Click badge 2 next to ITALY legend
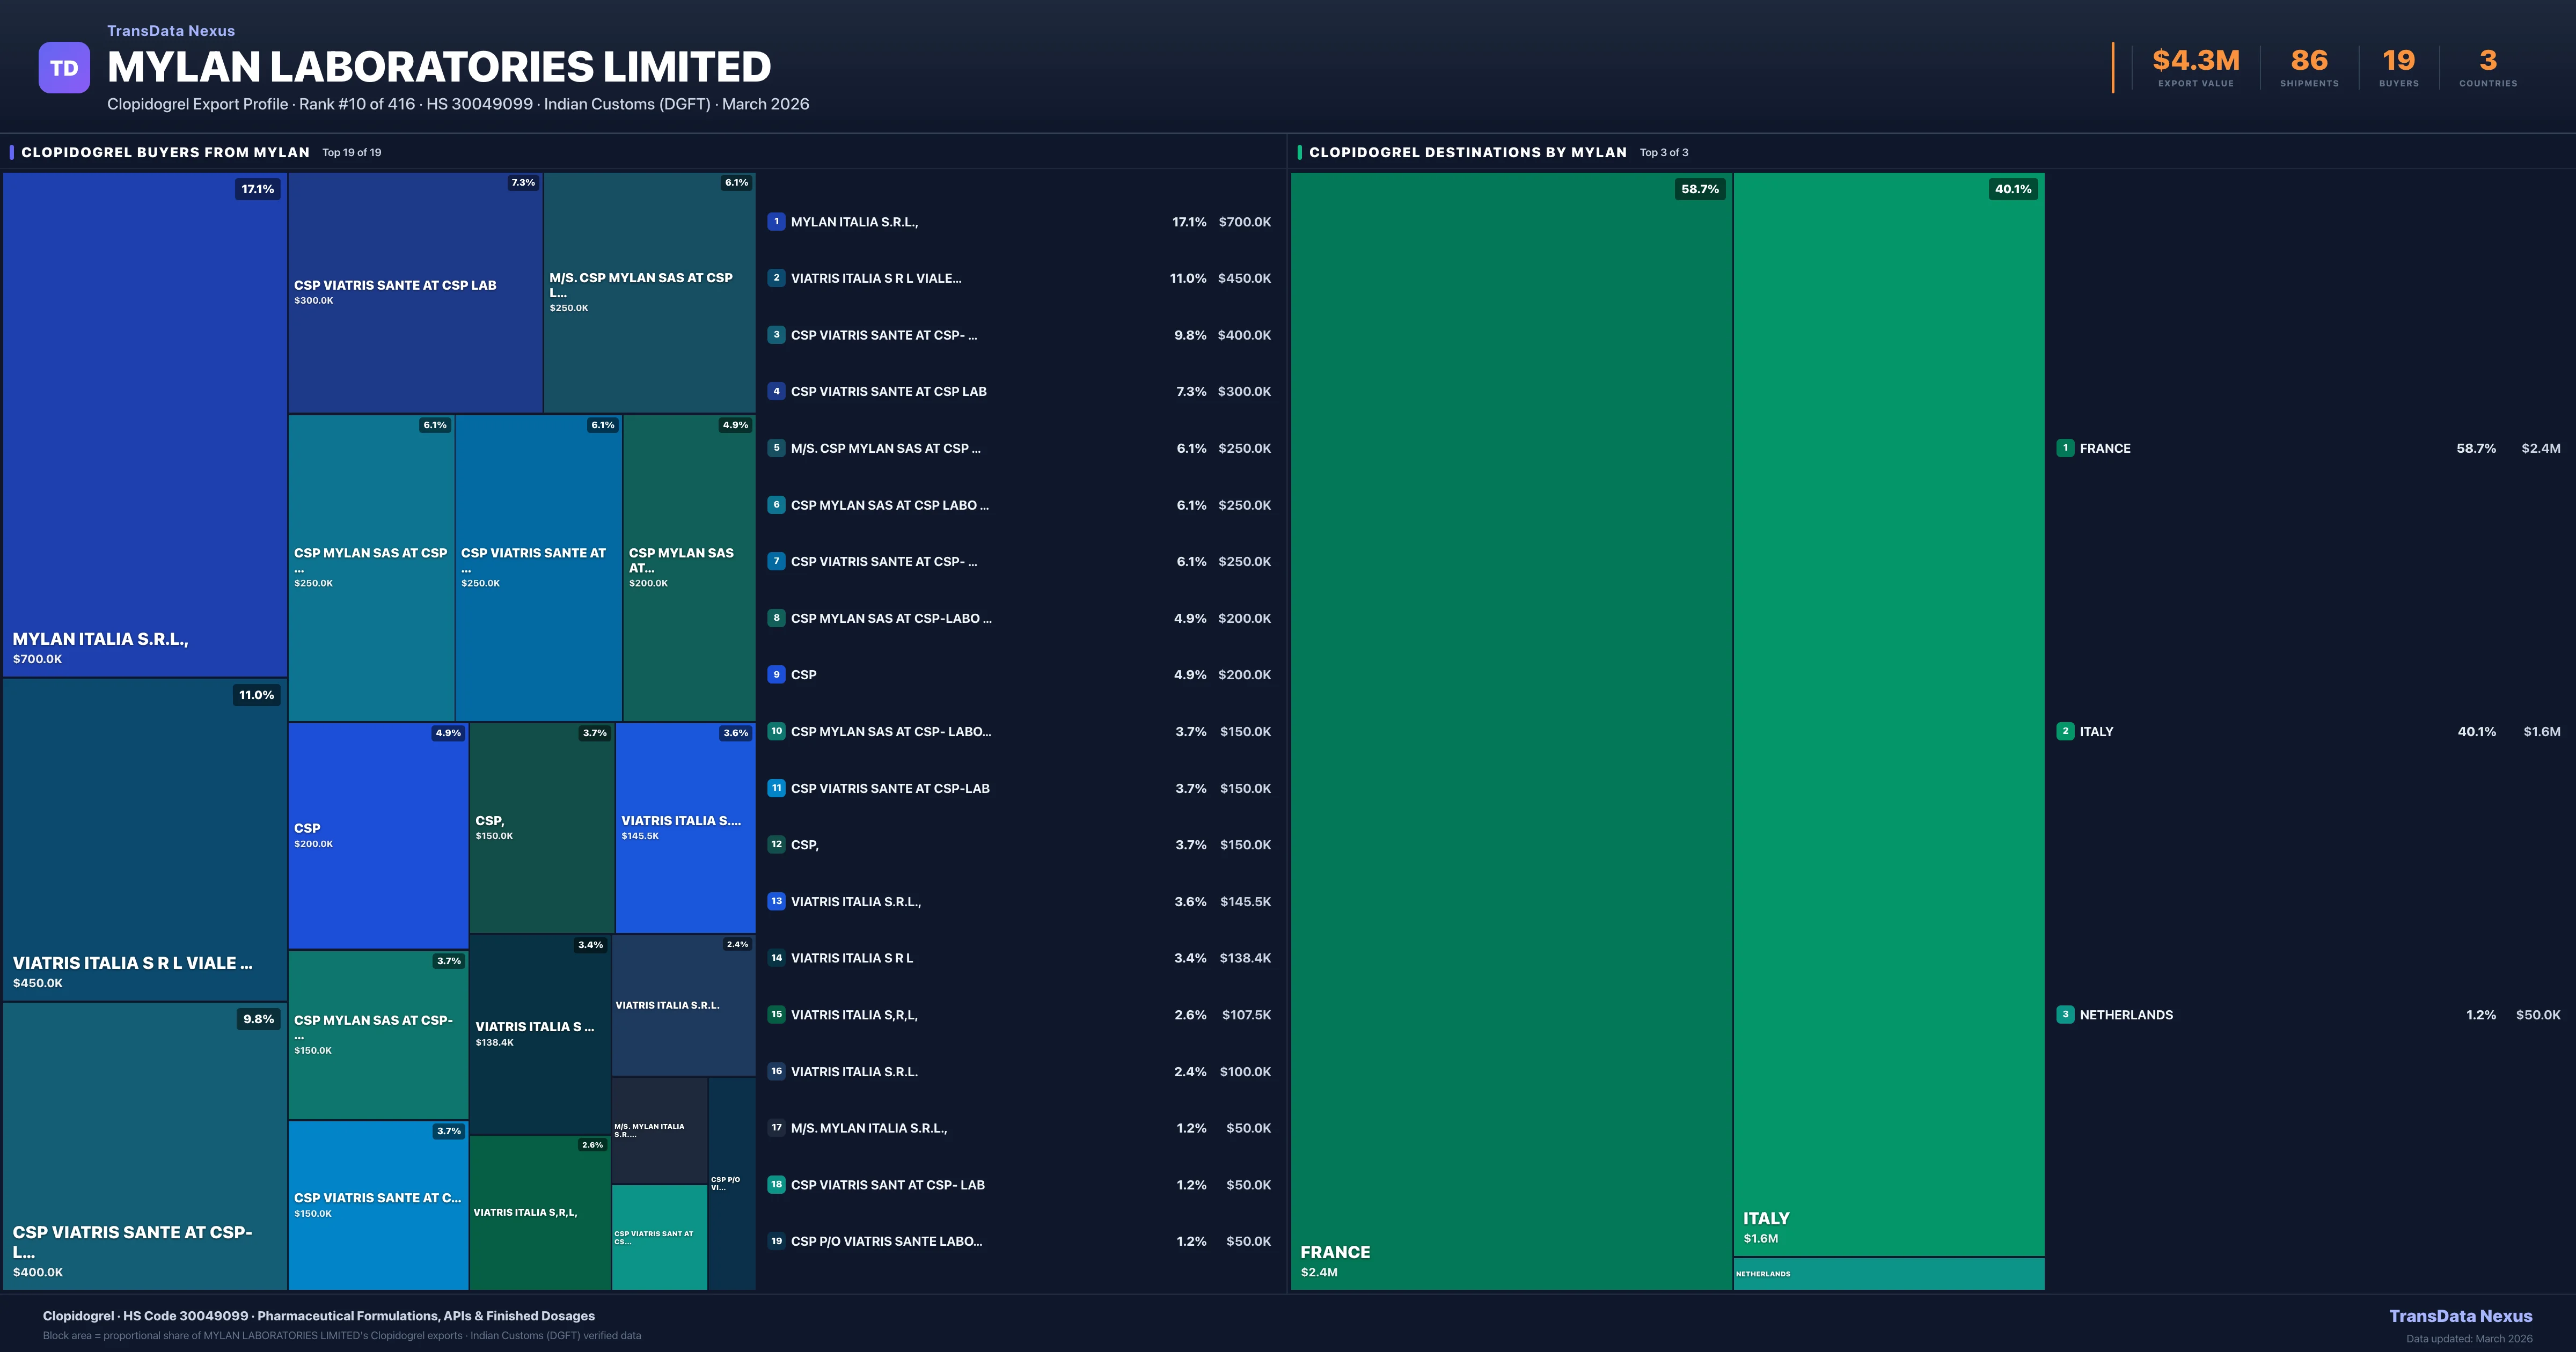Viewport: 2576px width, 1352px height. coord(2065,731)
